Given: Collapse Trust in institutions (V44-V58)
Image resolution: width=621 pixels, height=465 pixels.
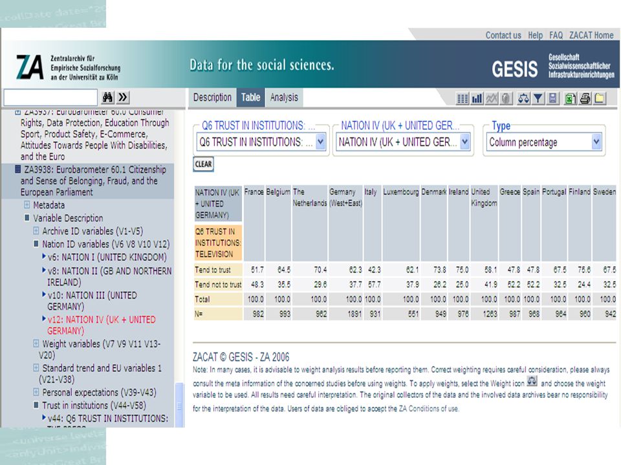Looking at the screenshot, I should (x=36, y=405).
